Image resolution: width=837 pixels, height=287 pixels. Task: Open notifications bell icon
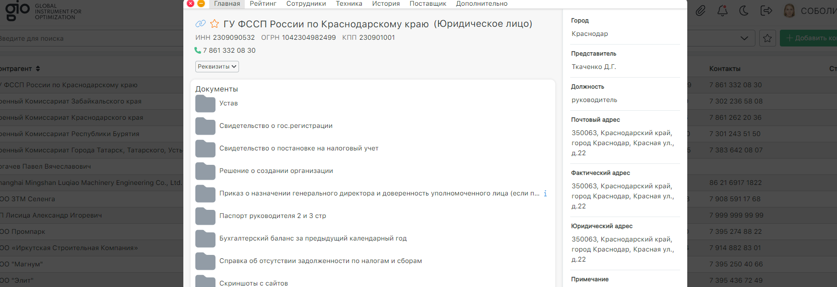(x=722, y=11)
